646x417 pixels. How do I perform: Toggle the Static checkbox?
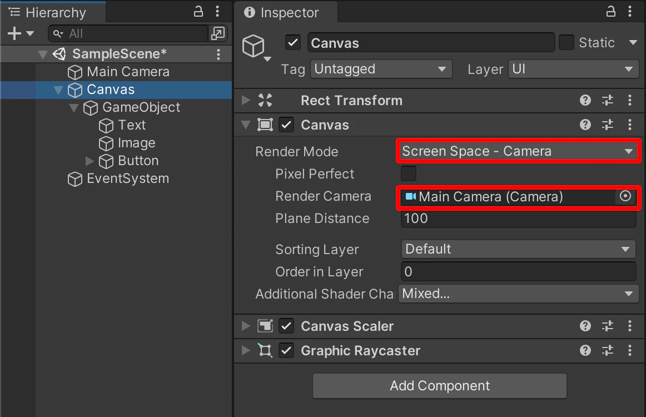(567, 42)
